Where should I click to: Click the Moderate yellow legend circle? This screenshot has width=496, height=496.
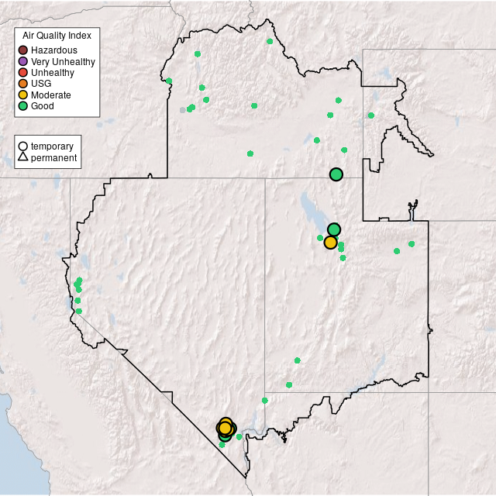click(23, 95)
